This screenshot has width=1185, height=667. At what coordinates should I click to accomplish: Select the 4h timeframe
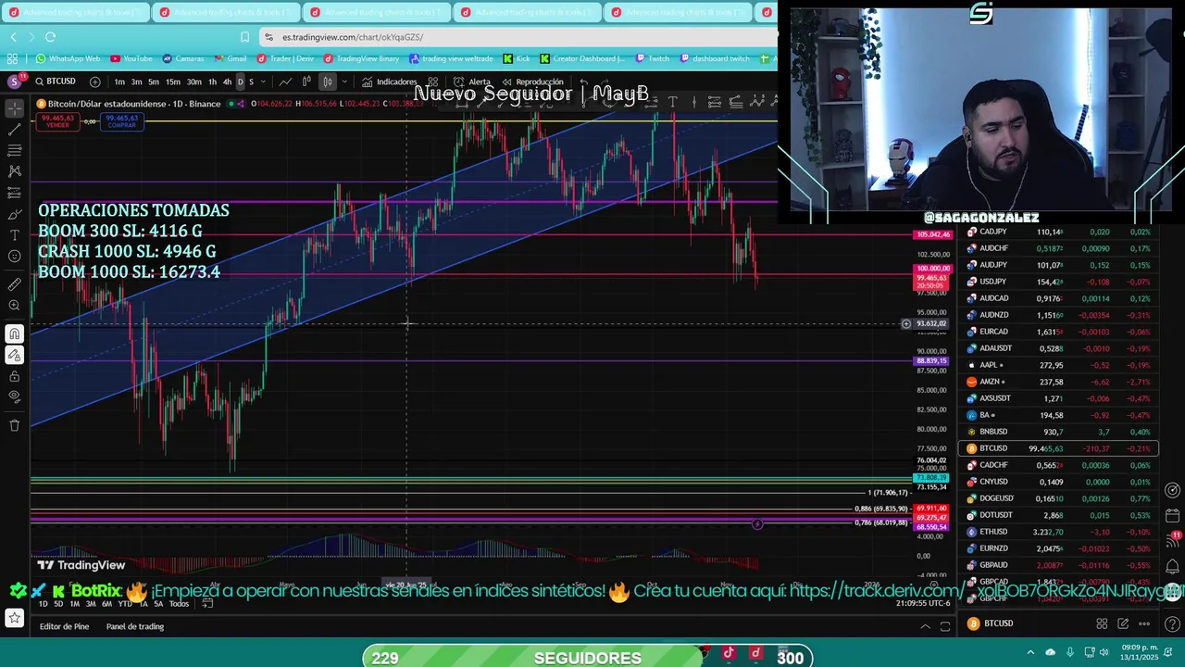click(x=227, y=82)
